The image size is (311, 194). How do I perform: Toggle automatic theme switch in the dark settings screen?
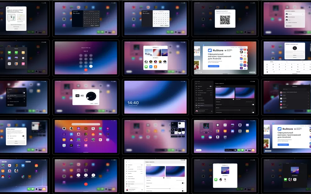click(x=253, y=105)
